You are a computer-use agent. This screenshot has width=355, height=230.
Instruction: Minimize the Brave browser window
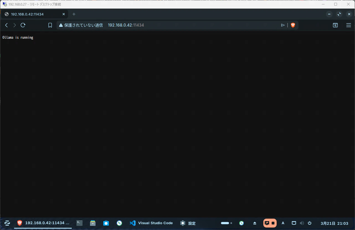coord(329,14)
